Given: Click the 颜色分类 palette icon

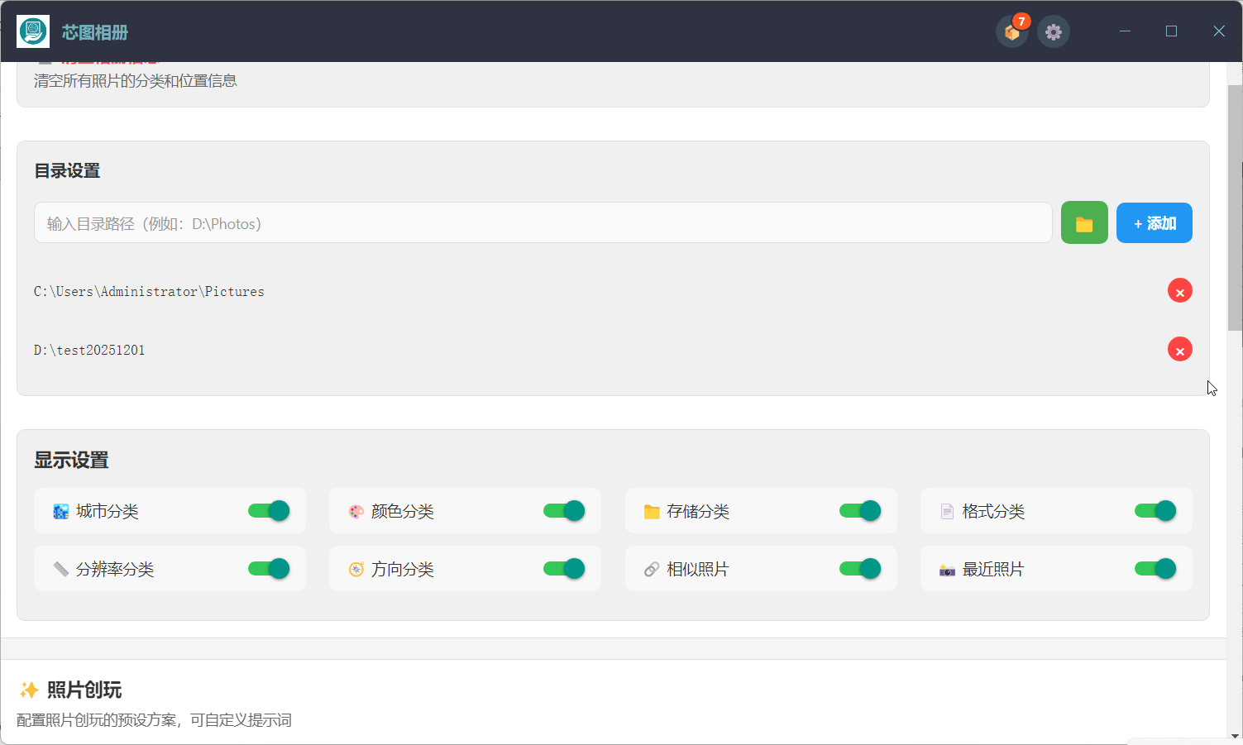Looking at the screenshot, I should pos(356,512).
